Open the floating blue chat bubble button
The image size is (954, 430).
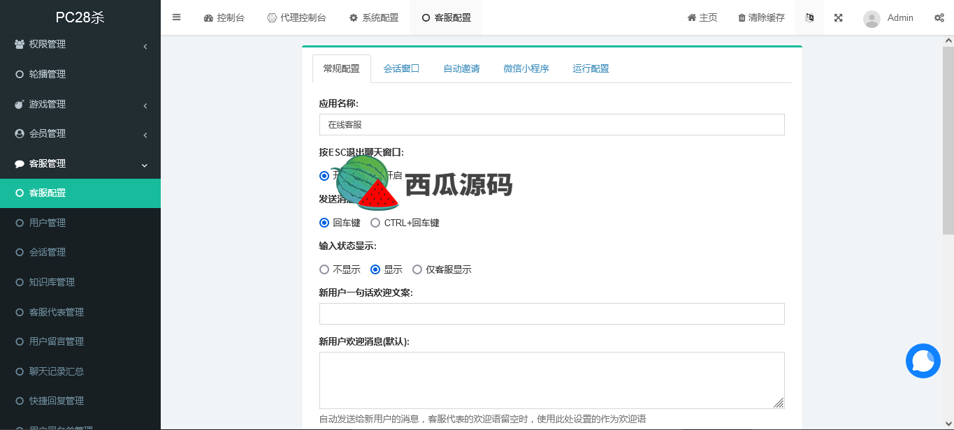coord(923,361)
